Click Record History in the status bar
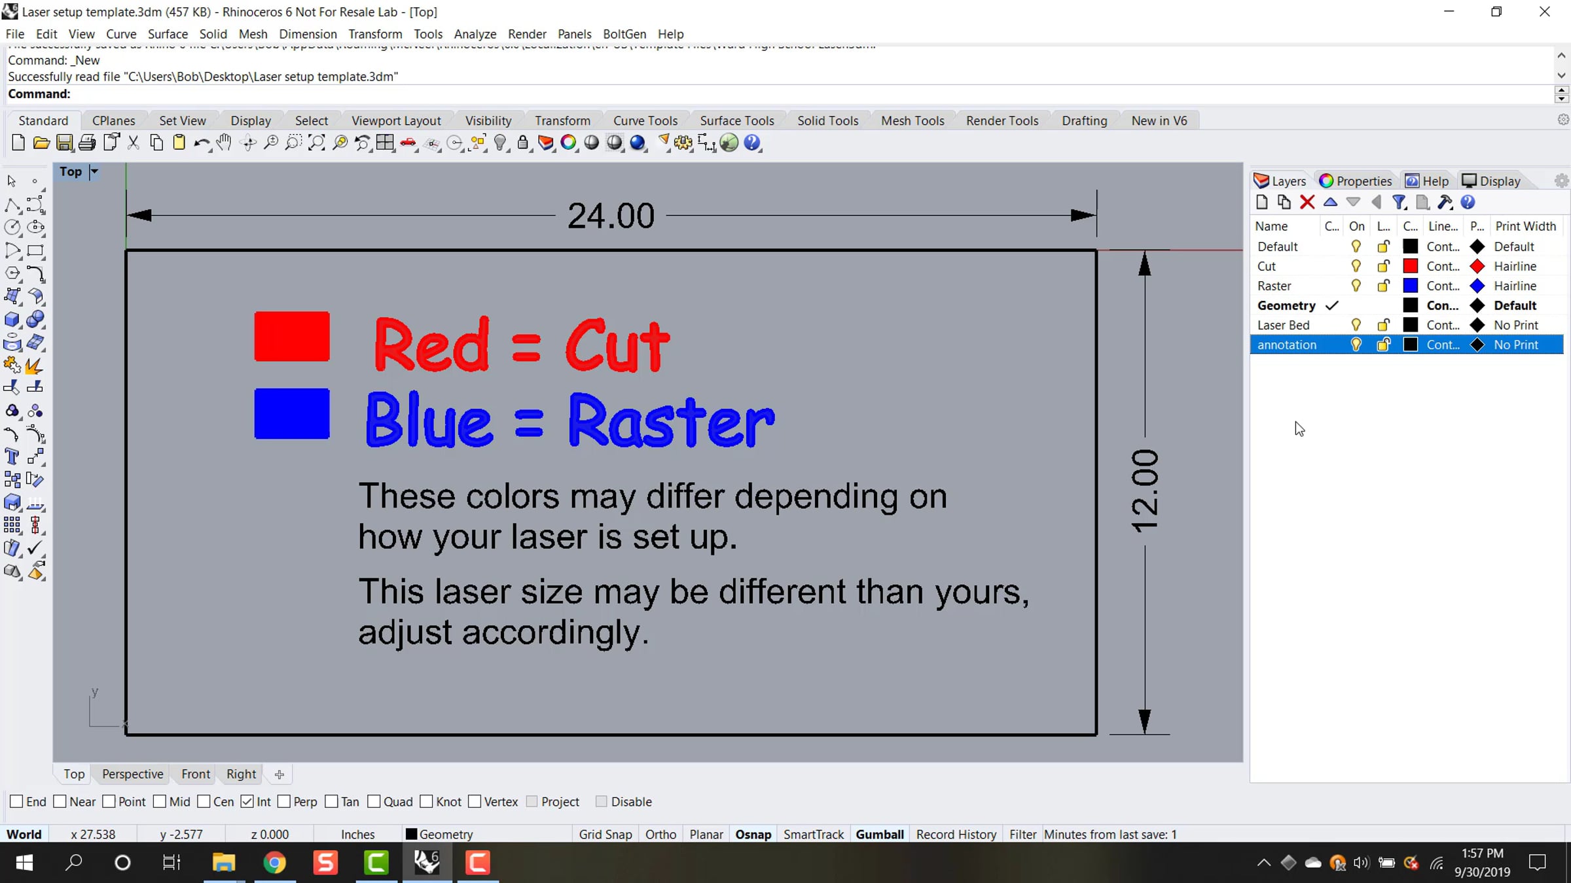The image size is (1571, 883). (x=956, y=834)
